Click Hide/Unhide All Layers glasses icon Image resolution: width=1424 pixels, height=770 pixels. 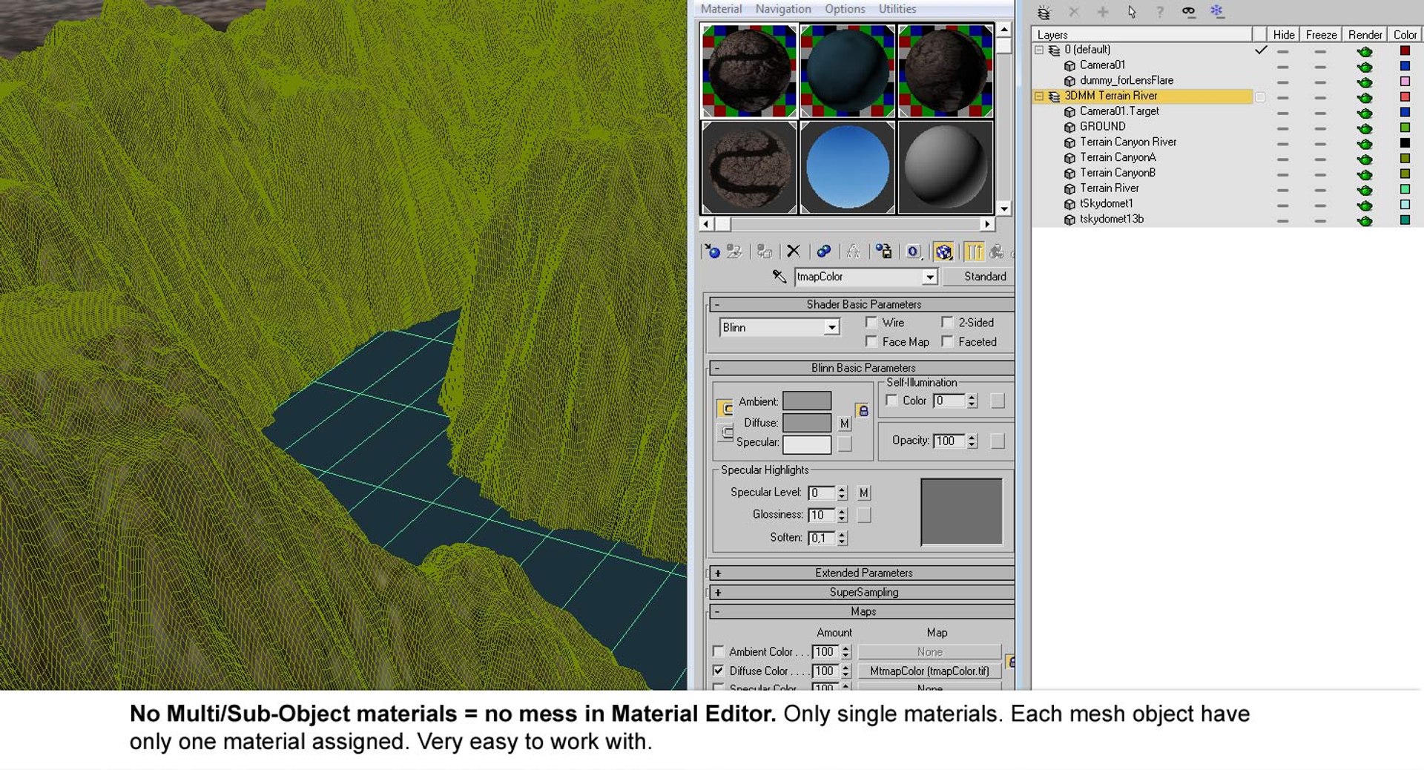1188,11
